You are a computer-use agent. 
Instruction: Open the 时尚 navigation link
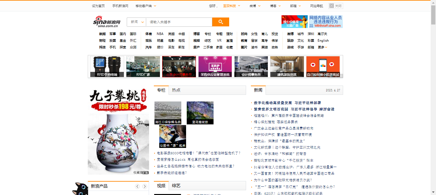(244, 34)
